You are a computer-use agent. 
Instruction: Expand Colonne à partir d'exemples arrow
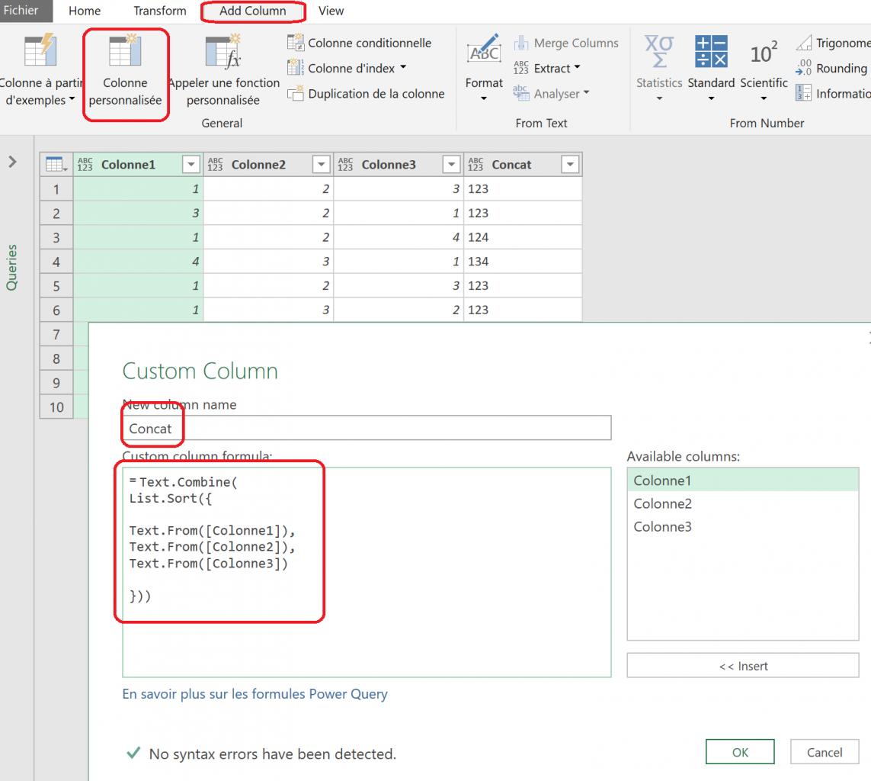(72, 99)
